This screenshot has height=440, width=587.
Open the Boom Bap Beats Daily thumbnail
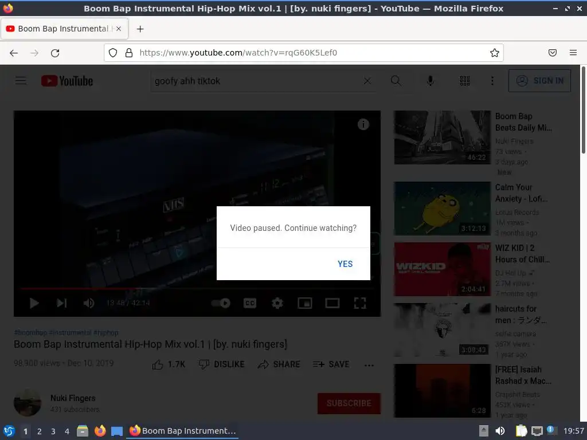pos(442,137)
